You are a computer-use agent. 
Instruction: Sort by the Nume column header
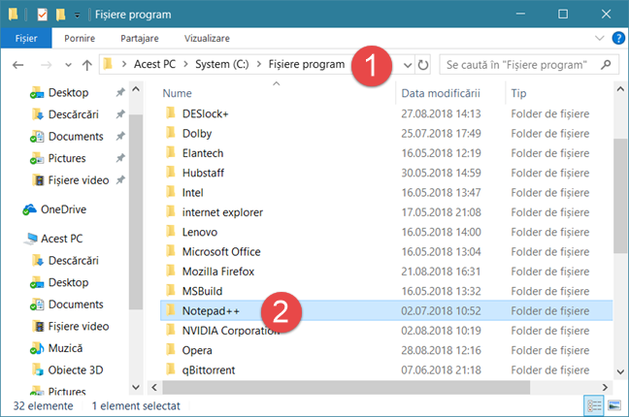point(177,93)
